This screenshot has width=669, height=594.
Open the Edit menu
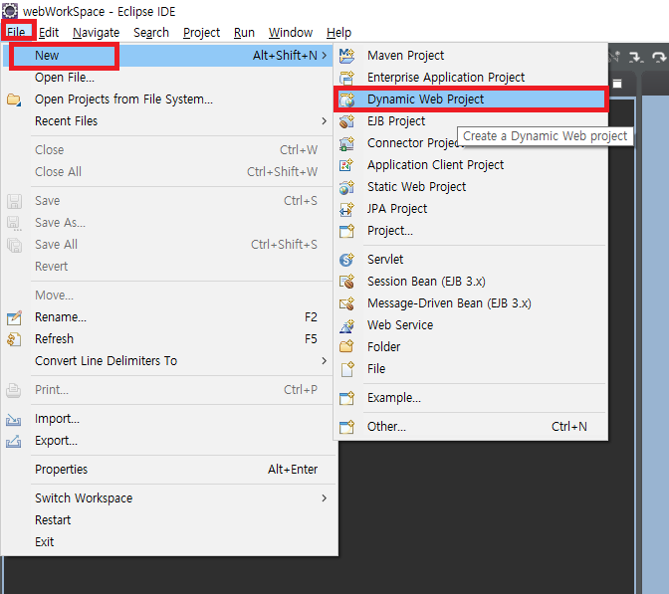tap(49, 33)
